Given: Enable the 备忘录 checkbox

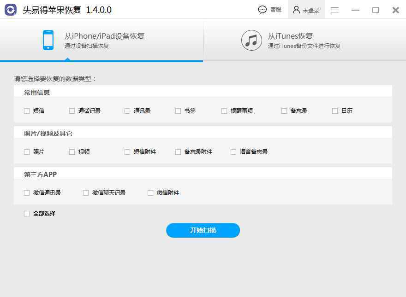Looking at the screenshot, I should coord(284,111).
